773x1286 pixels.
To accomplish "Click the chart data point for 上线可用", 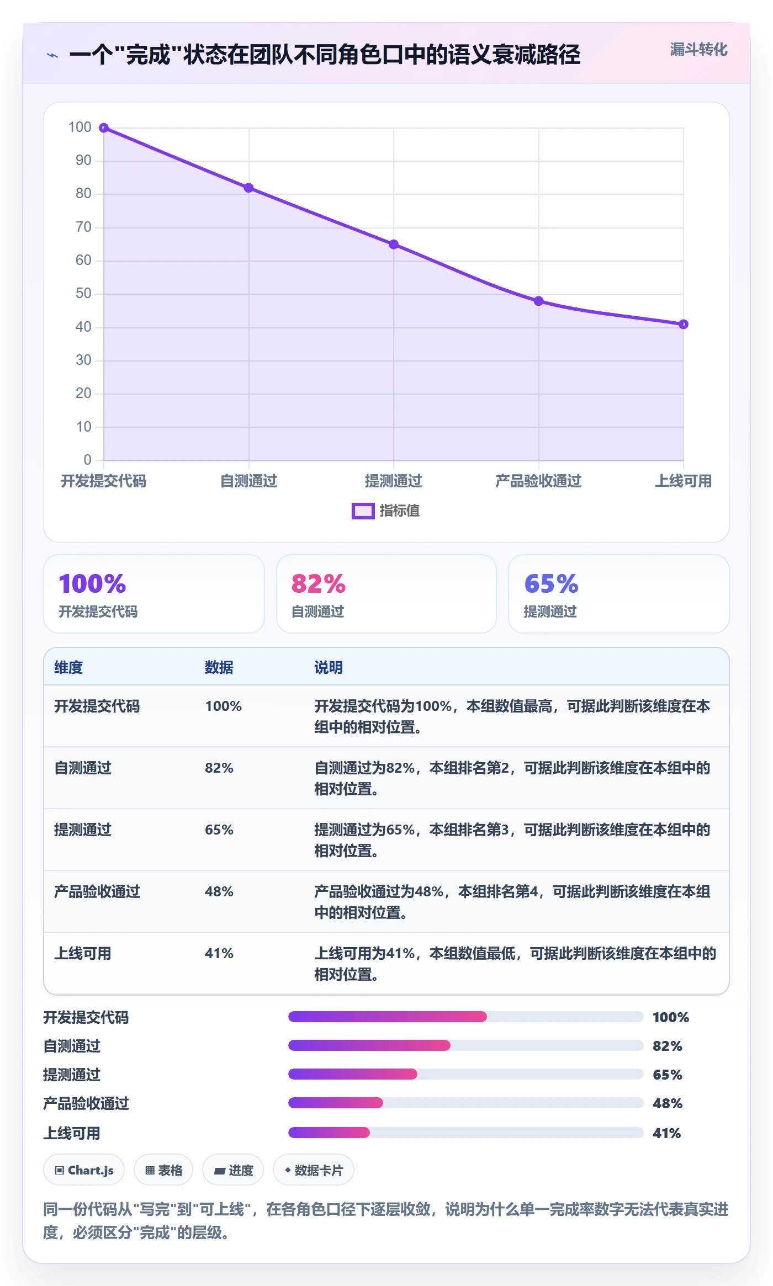I will point(684,324).
